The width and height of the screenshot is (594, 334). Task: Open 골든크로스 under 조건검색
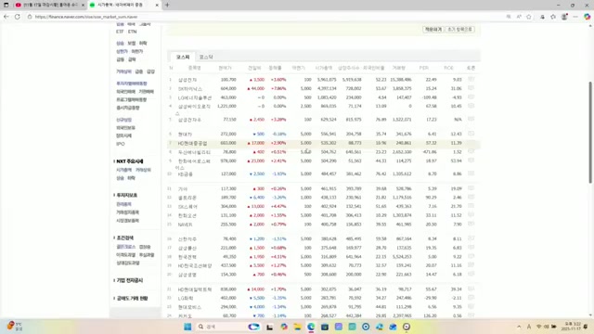126,247
